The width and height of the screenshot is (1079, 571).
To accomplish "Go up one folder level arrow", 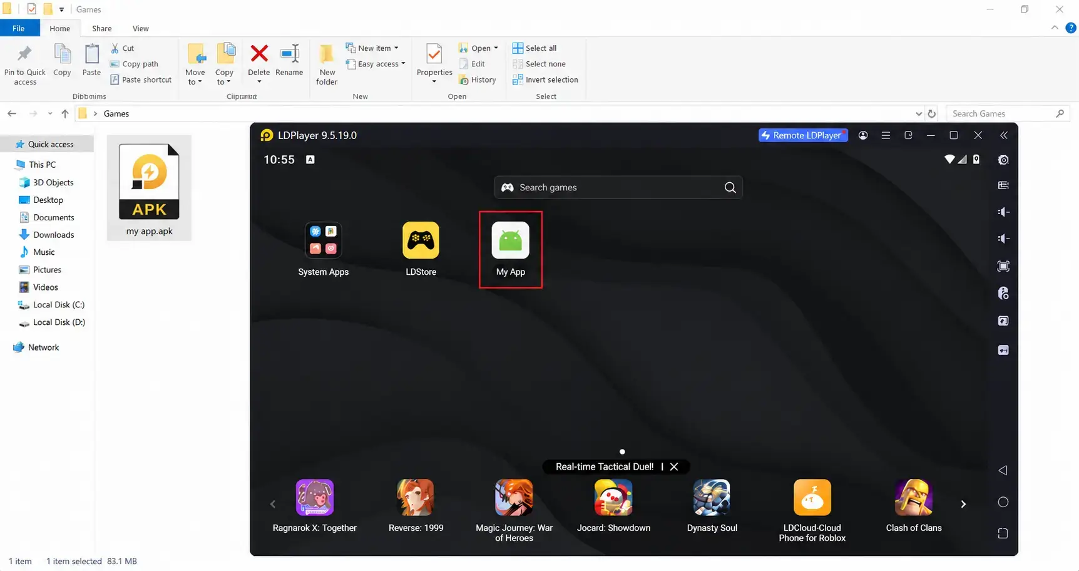I will 65,113.
